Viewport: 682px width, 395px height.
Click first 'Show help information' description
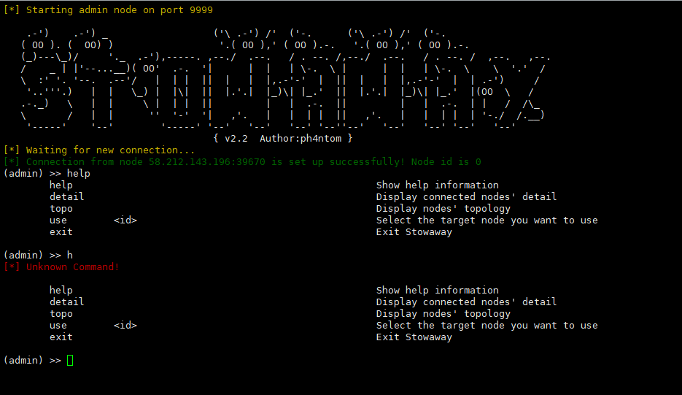[437, 185]
